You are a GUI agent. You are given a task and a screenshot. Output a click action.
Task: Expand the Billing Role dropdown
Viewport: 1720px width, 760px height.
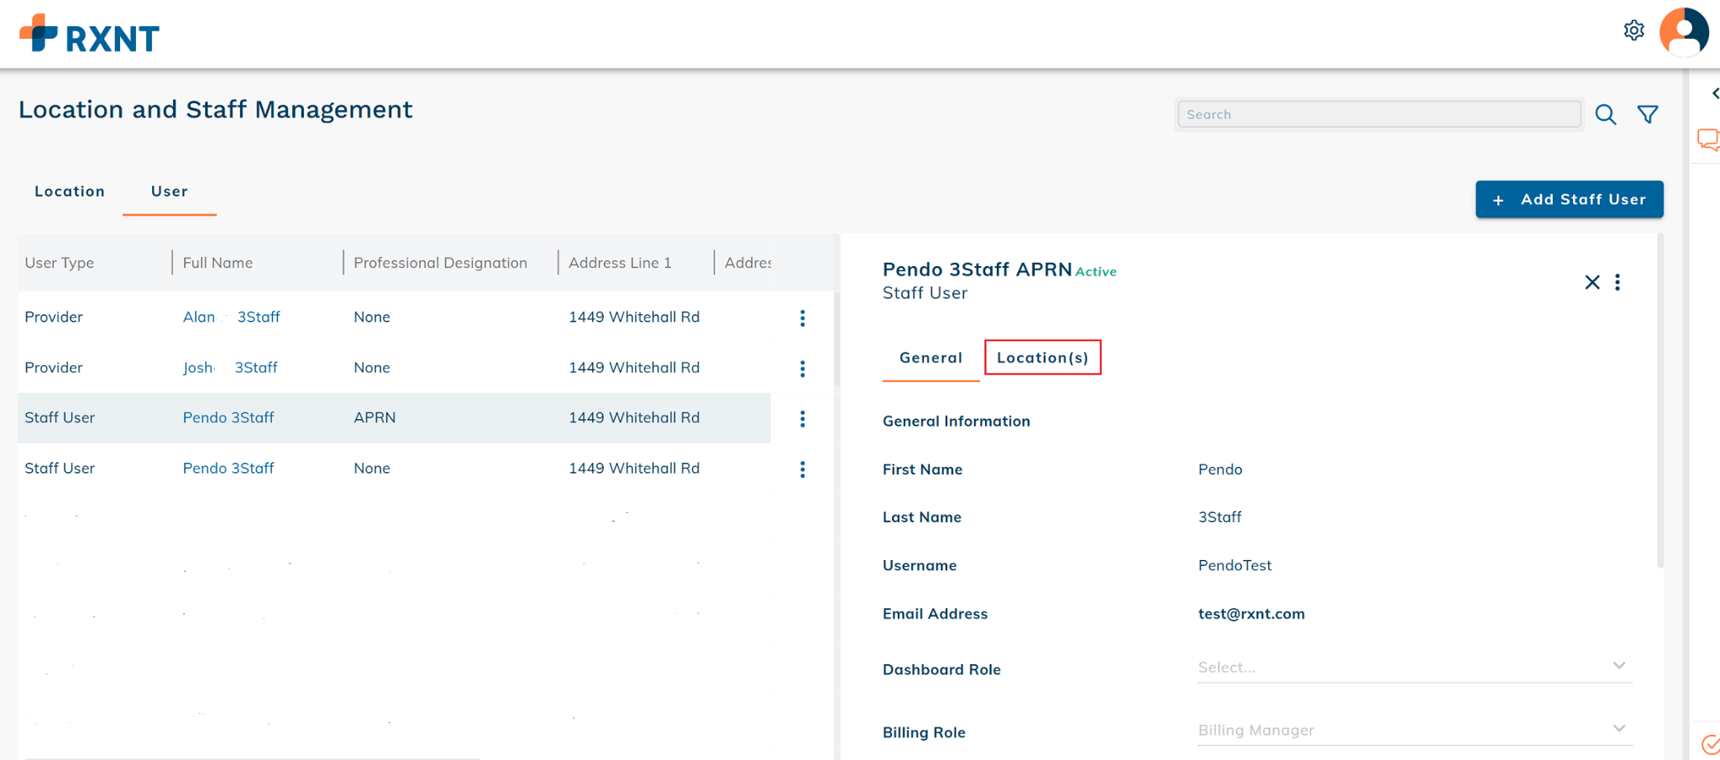pos(1618,729)
